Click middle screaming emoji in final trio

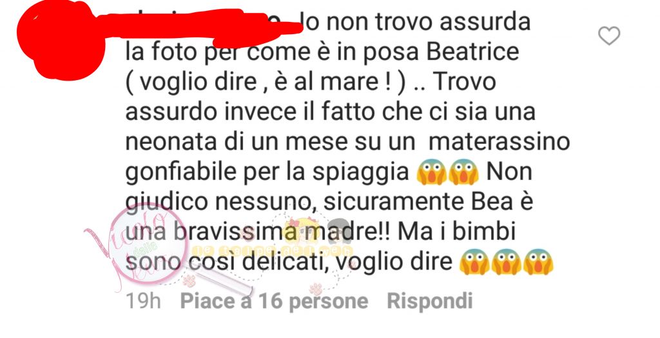pos(507,262)
